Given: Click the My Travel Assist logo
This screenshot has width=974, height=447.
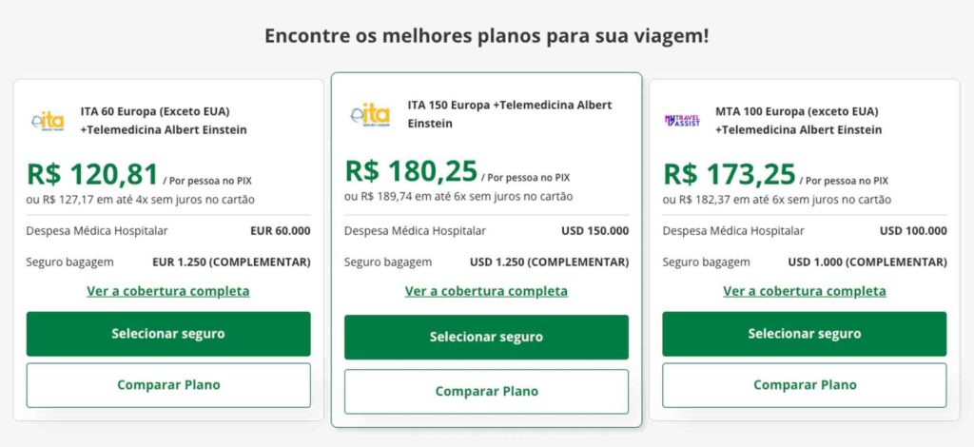Looking at the screenshot, I should (x=682, y=121).
